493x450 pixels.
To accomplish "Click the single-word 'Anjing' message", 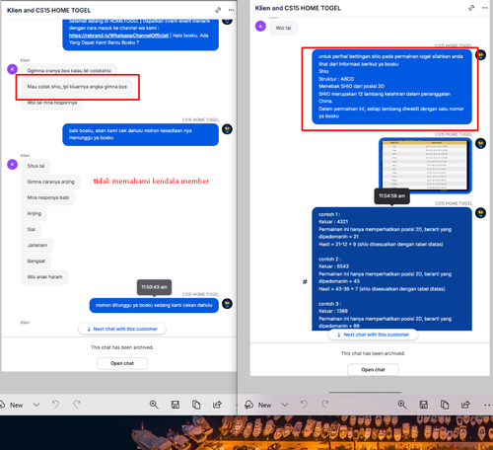I will [35, 213].
